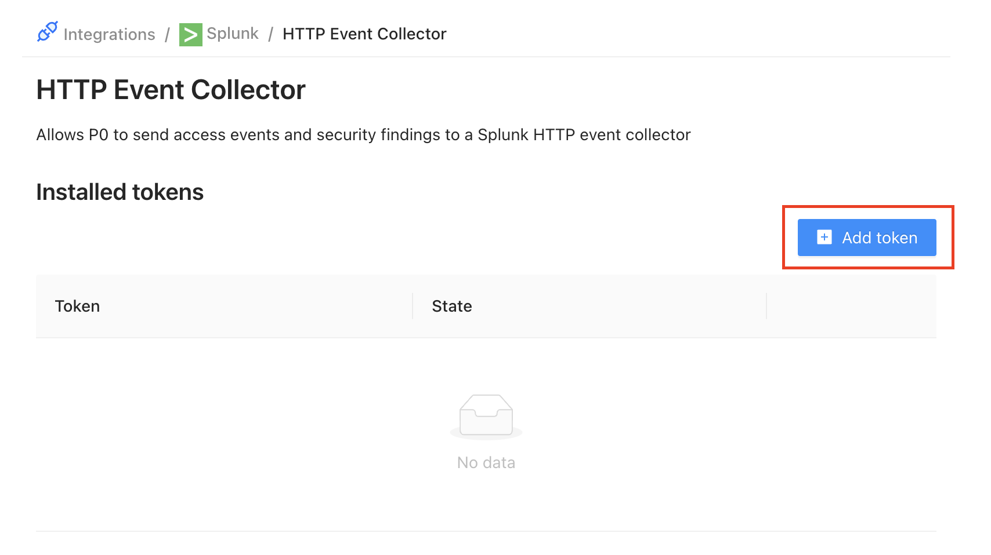
Task: Click the blank third column header
Action: coord(851,306)
